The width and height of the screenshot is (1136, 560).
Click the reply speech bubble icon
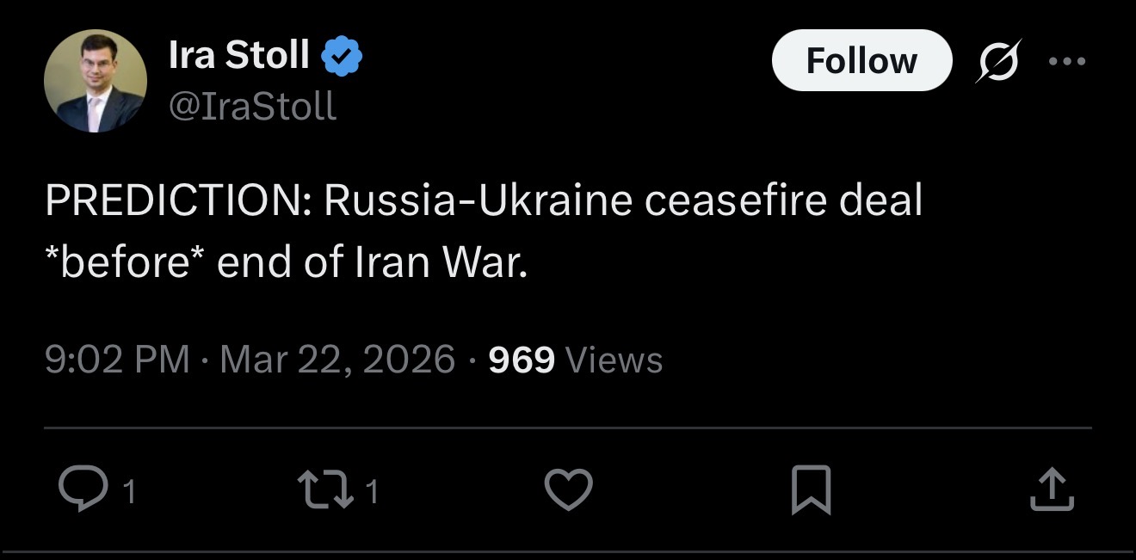click(82, 489)
